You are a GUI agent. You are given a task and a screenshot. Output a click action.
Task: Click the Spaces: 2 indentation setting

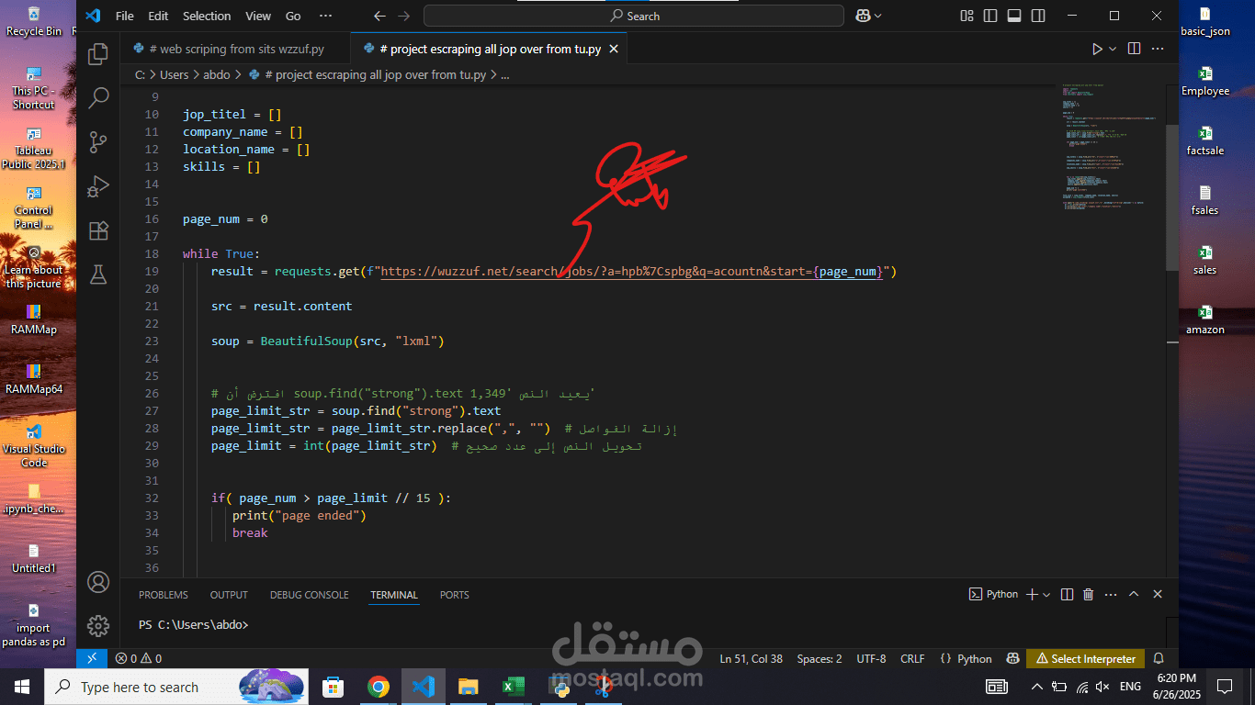coord(820,658)
